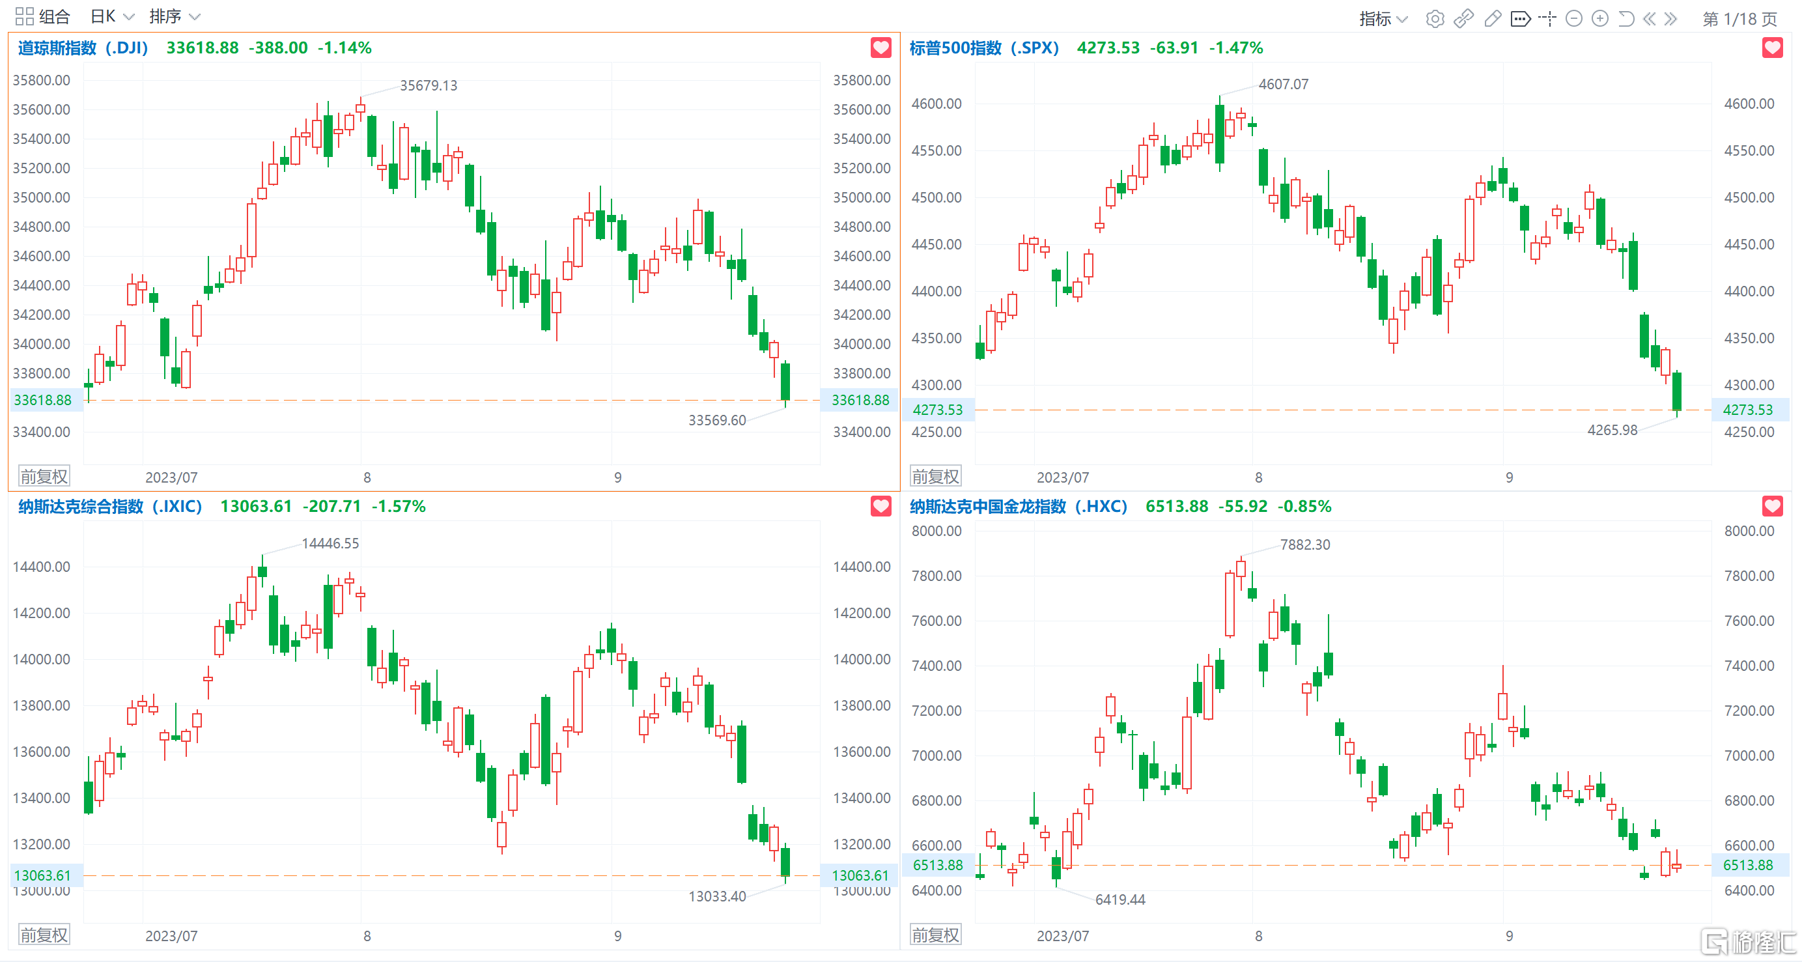Expand the 日K period dropdown
Image resolution: width=1802 pixels, height=962 pixels.
click(x=112, y=16)
